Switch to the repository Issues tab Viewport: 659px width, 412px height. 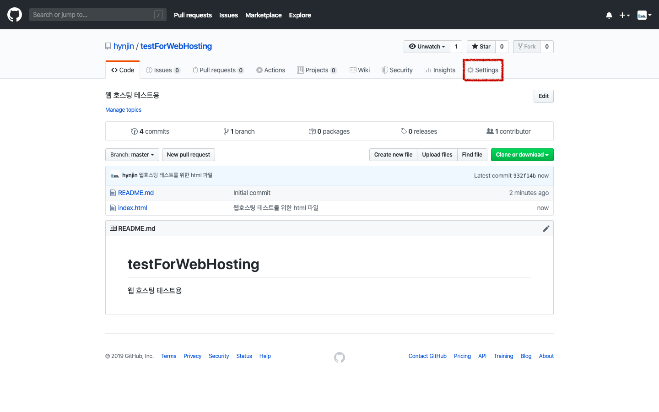coord(163,70)
